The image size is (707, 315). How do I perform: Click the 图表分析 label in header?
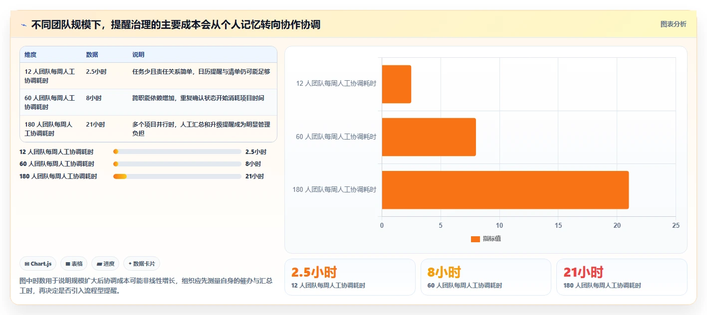(x=673, y=24)
